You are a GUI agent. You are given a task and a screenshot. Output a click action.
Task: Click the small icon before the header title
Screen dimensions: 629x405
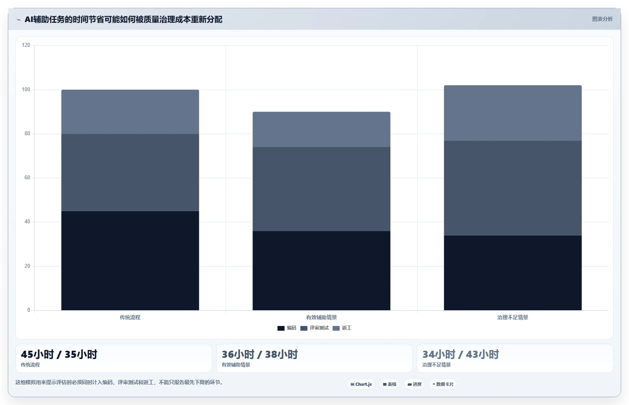pos(19,20)
